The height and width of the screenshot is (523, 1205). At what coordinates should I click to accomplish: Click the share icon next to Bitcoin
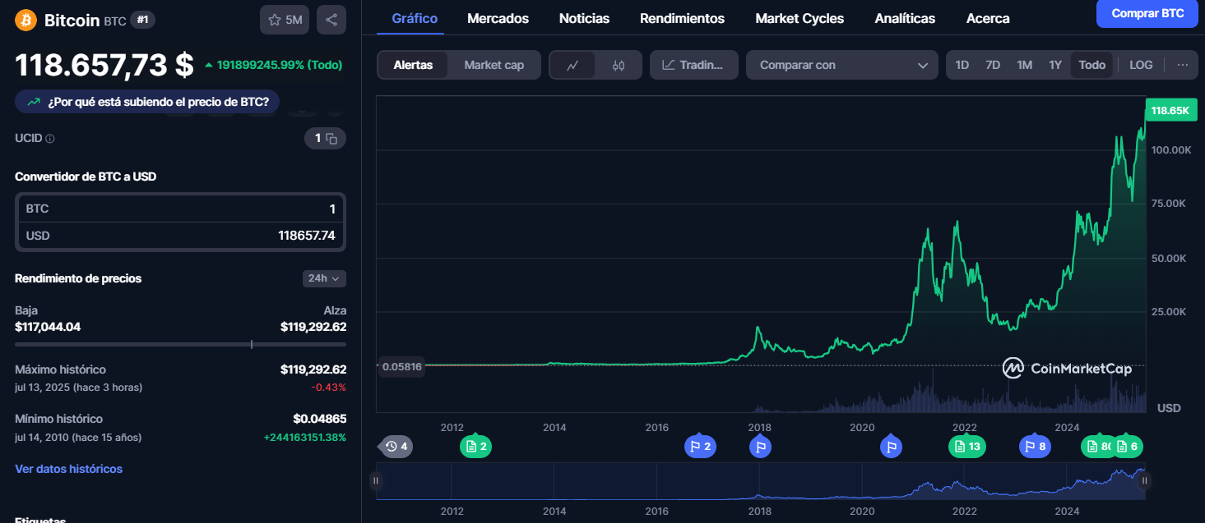coord(331,20)
